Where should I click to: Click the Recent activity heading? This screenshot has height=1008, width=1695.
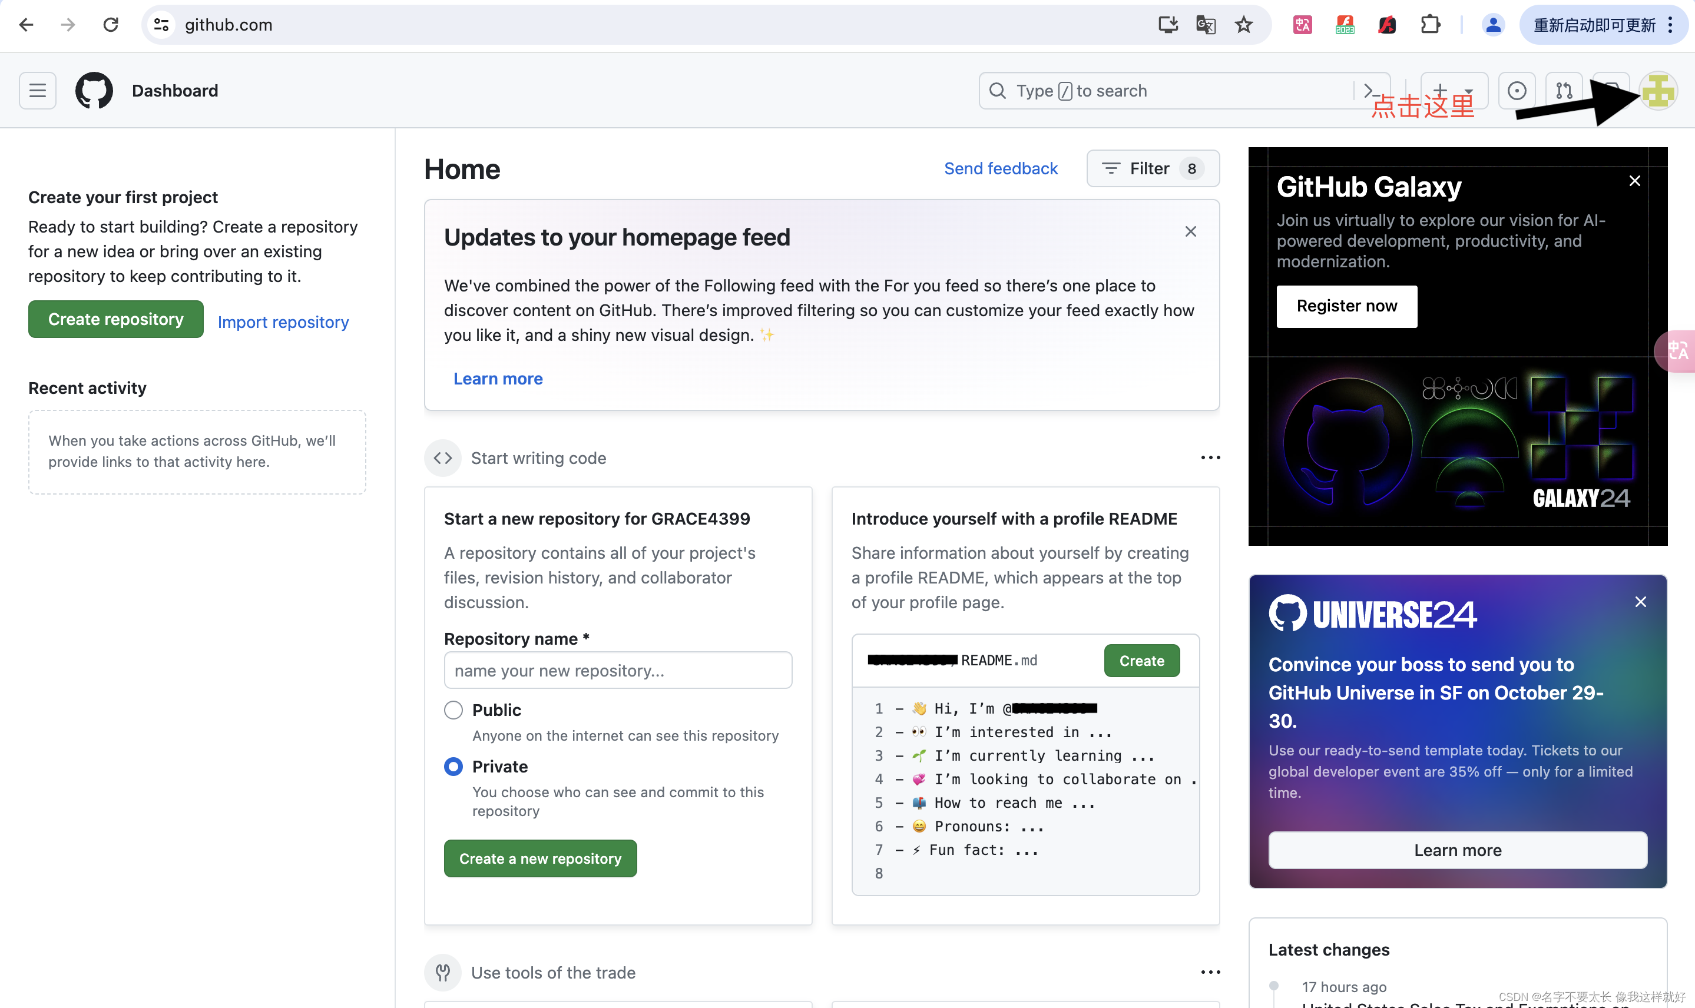87,388
